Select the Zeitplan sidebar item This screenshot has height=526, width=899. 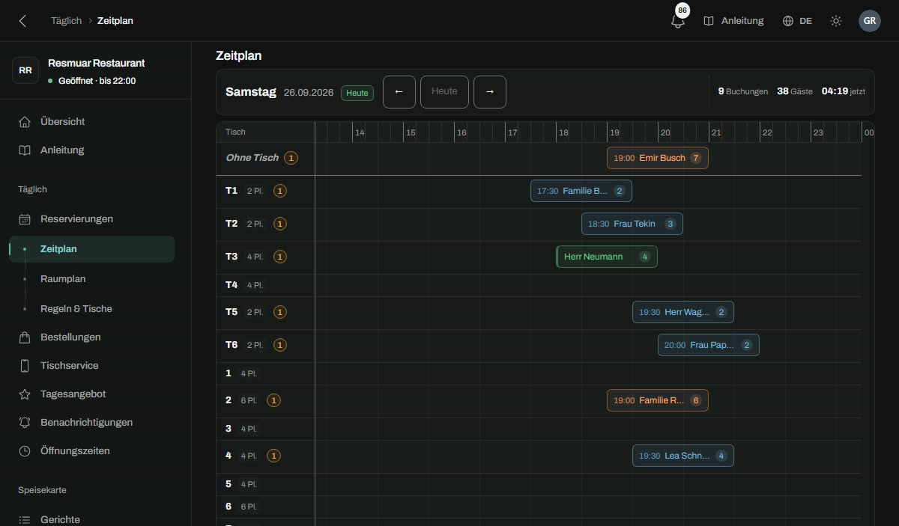tap(91, 249)
